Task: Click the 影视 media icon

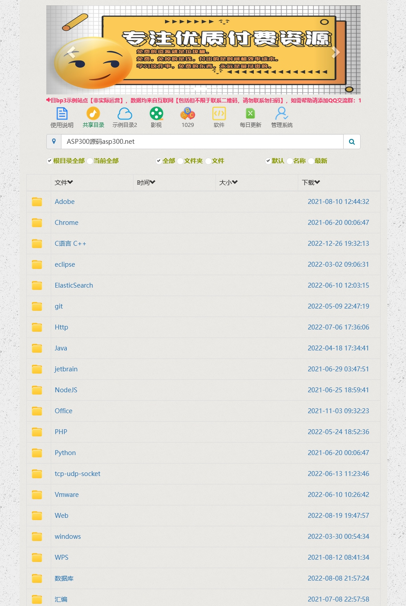Action: 156,114
